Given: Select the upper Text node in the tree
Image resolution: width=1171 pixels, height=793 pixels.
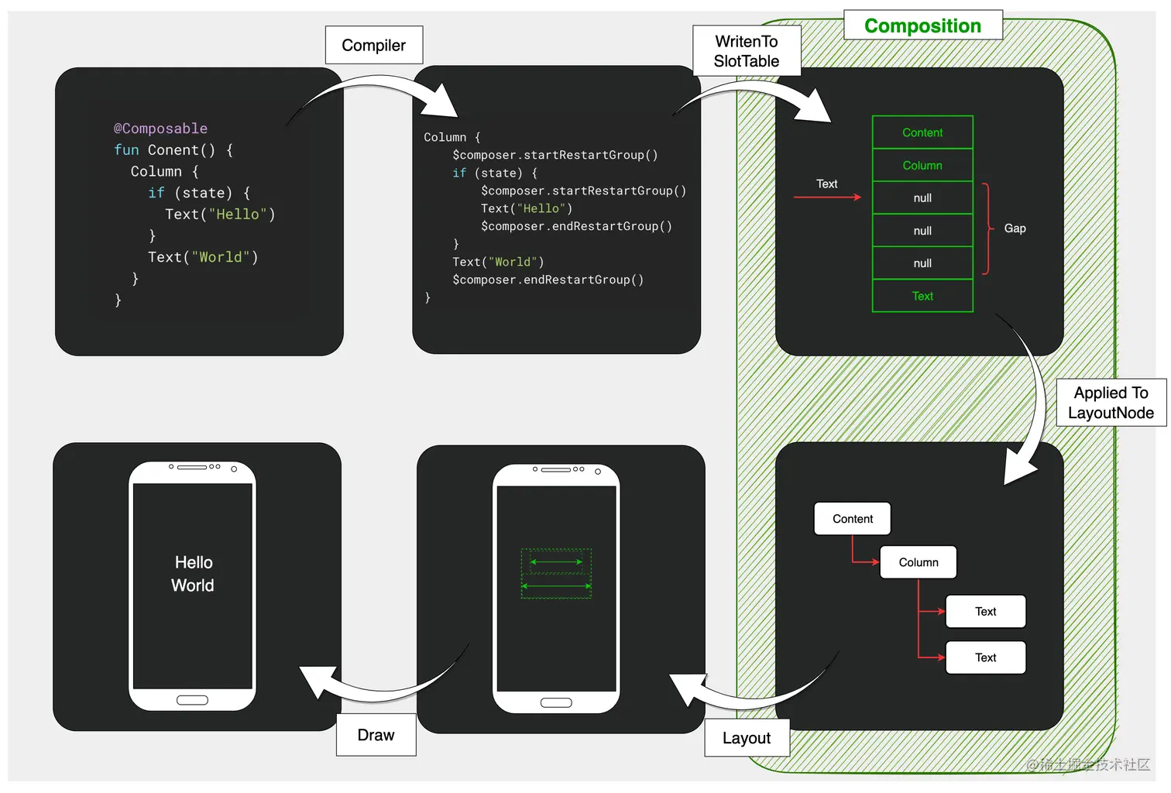Looking at the screenshot, I should (x=985, y=611).
